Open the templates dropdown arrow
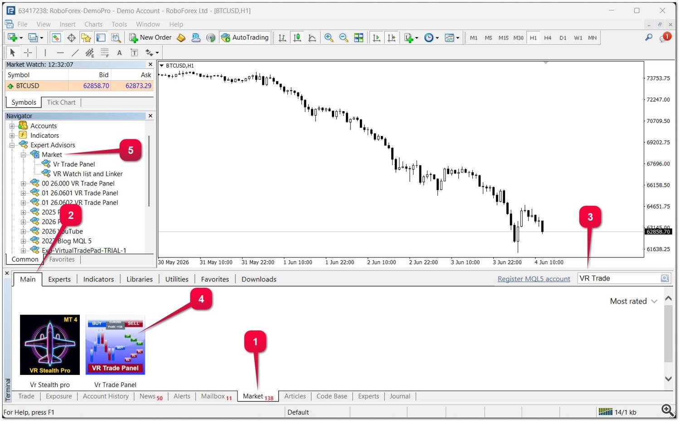The image size is (680, 422). coord(457,38)
